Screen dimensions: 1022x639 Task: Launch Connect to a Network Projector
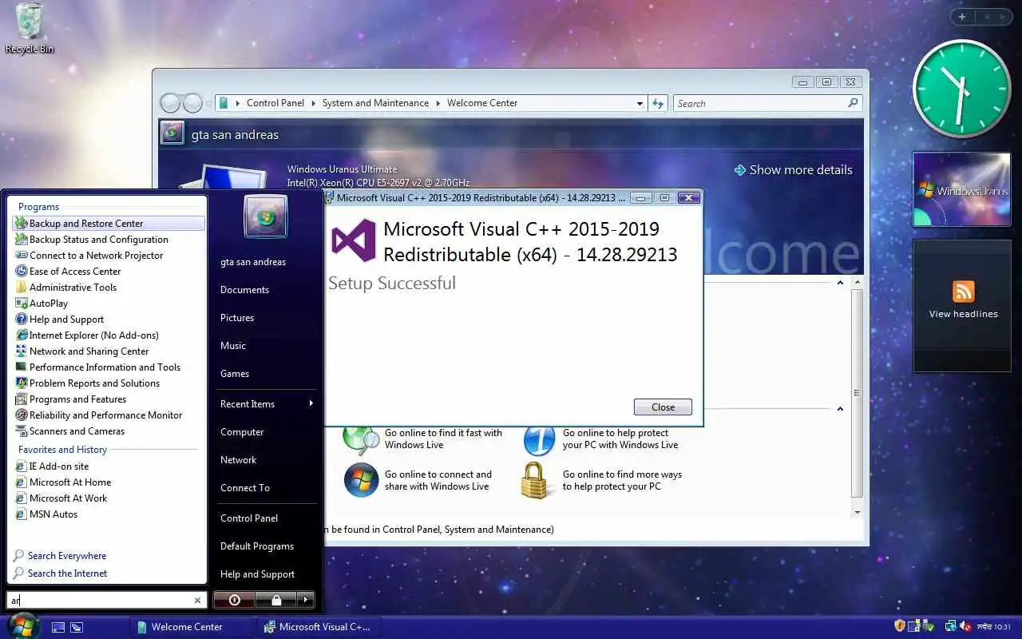click(x=89, y=256)
